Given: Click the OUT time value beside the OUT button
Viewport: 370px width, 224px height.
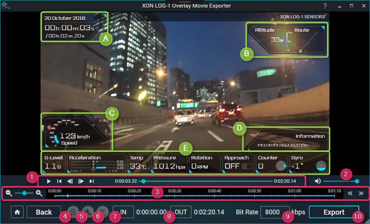Looking at the screenshot, I should coord(209,212).
